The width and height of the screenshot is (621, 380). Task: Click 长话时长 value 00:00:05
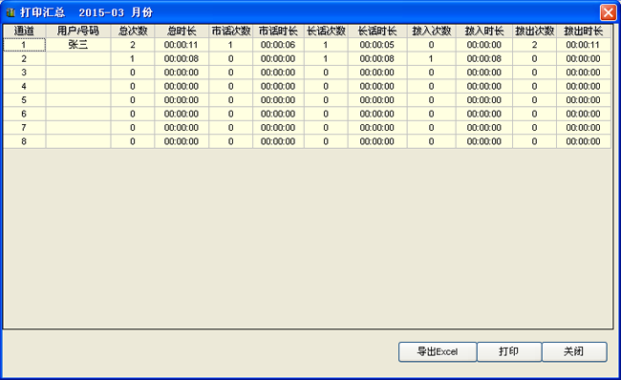(x=377, y=45)
